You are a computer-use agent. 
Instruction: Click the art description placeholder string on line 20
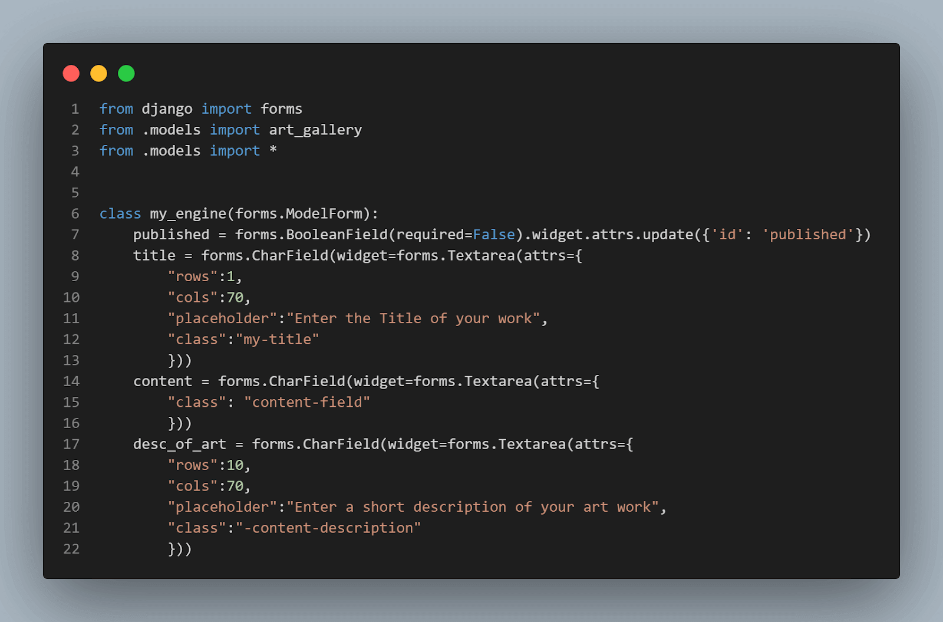coord(473,508)
